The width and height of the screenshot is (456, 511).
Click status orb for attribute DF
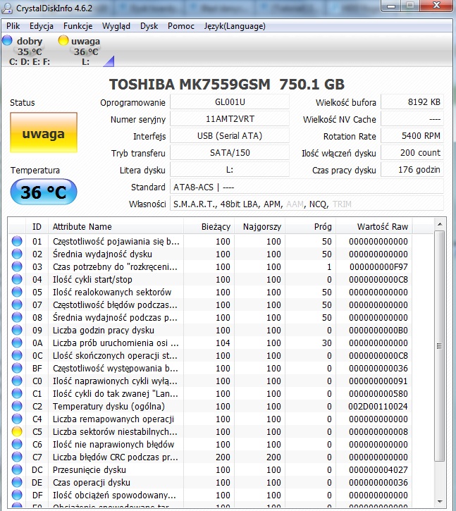click(17, 495)
